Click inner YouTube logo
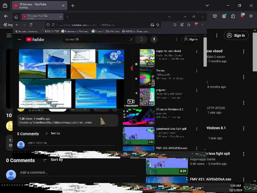 [x=35, y=39]
